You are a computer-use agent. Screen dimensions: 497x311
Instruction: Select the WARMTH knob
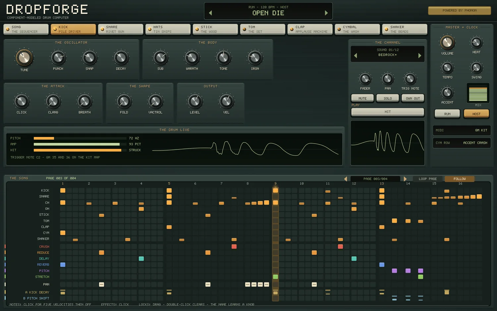[192, 58]
